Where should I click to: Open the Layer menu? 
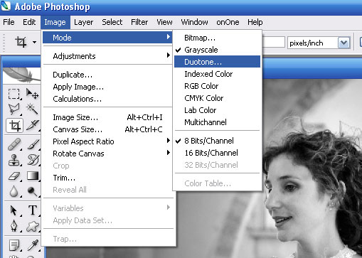coord(83,22)
